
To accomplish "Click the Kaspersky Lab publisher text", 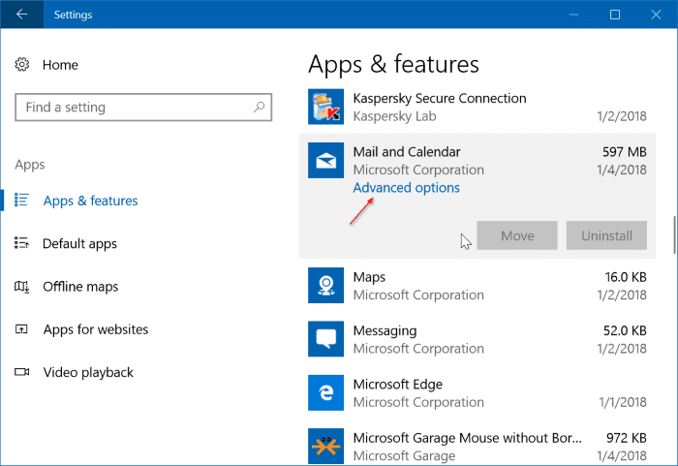I will point(394,116).
